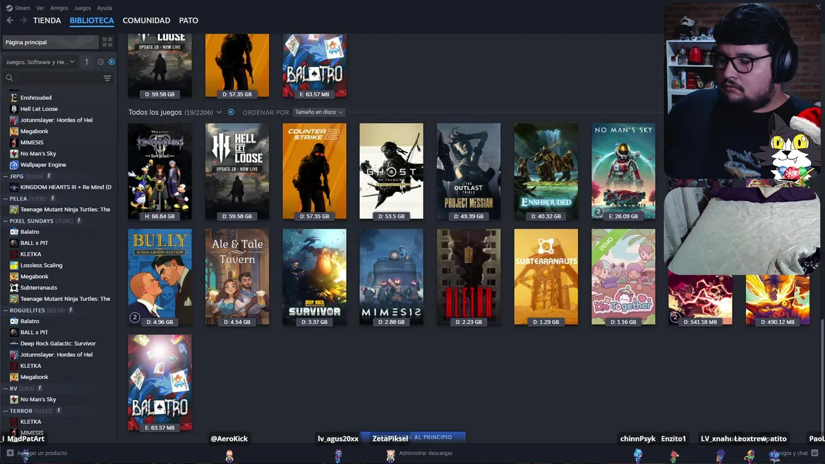Click the Deep Rock Galactic: Survivor icon
Image resolution: width=825 pixels, height=464 pixels.
point(14,343)
